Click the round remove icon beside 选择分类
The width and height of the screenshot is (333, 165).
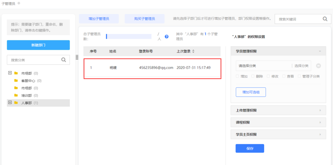(x=318, y=66)
